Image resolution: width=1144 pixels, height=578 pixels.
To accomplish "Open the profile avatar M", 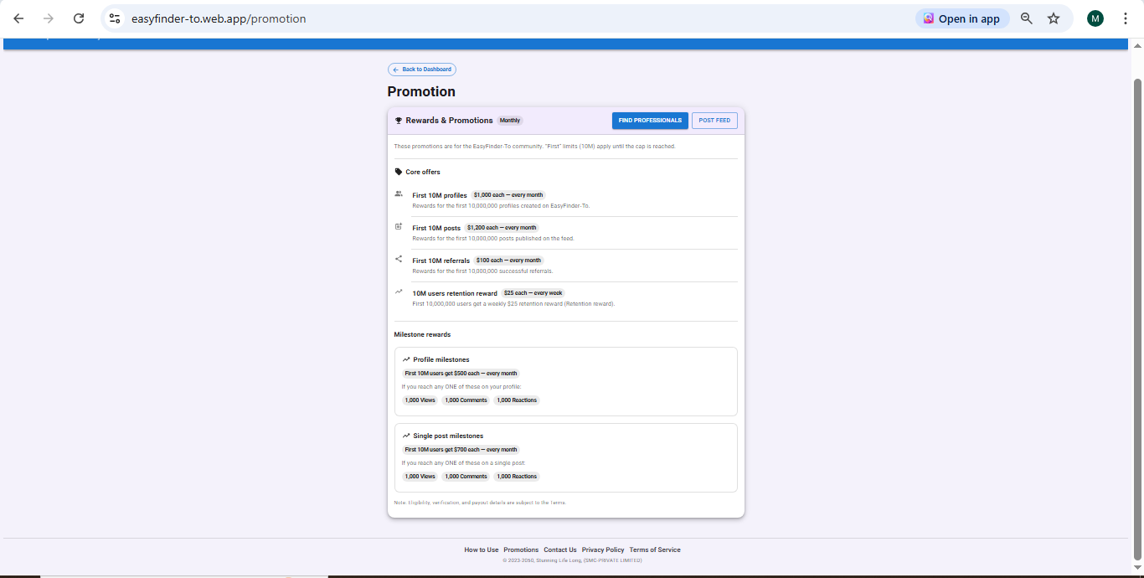I will (x=1095, y=18).
